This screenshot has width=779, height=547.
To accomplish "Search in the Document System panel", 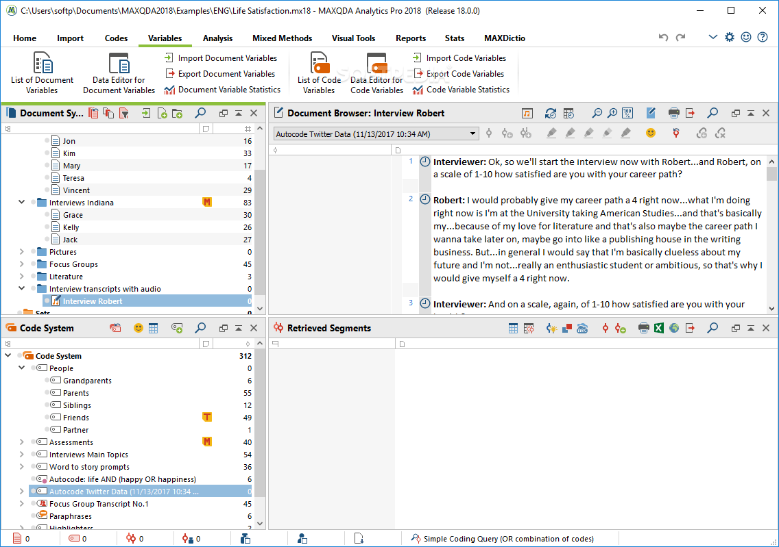I will point(200,113).
